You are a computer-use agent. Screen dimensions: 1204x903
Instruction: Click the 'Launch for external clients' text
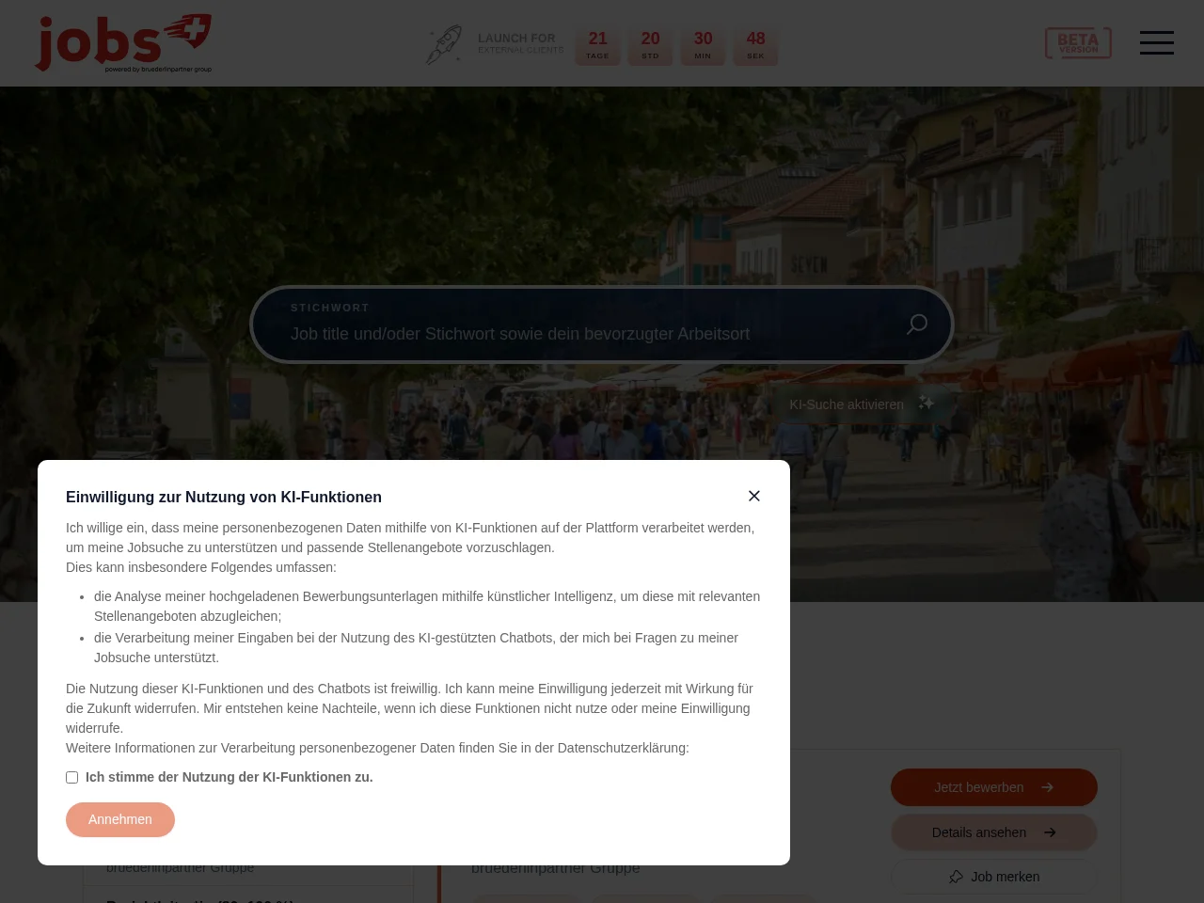(520, 43)
